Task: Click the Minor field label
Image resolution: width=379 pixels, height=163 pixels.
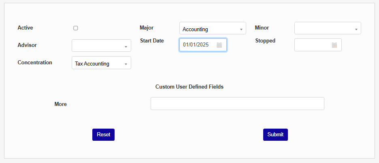Action: [262, 28]
